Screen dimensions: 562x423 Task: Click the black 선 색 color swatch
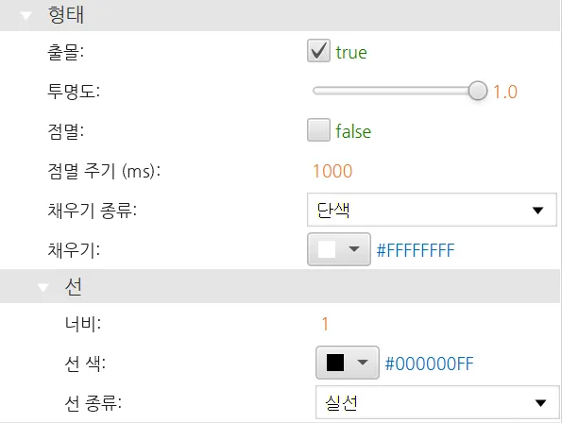(335, 363)
